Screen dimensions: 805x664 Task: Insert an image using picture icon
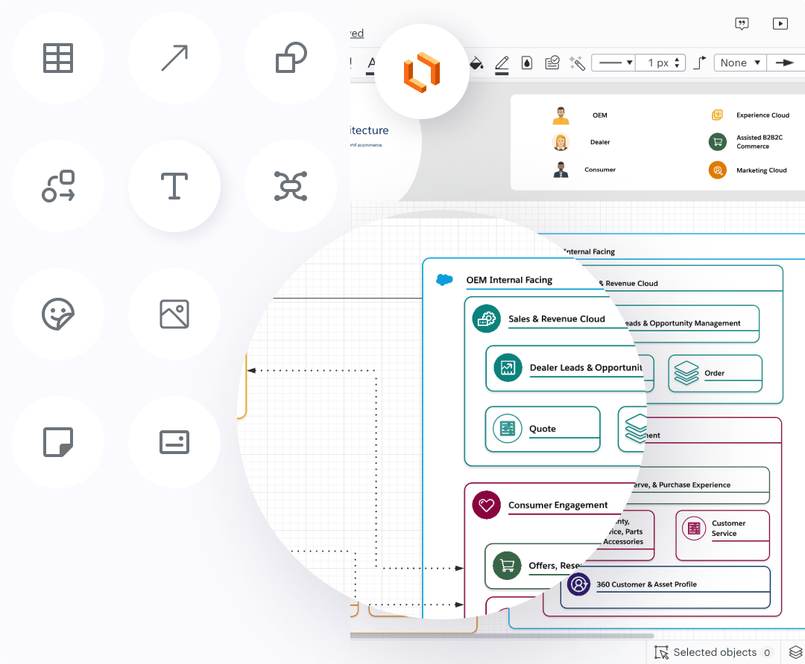(174, 314)
